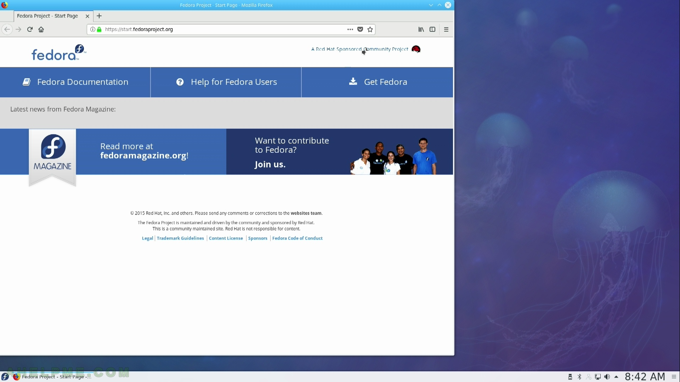This screenshot has width=680, height=382.
Task: Open the websites team link
Action: tap(306, 213)
